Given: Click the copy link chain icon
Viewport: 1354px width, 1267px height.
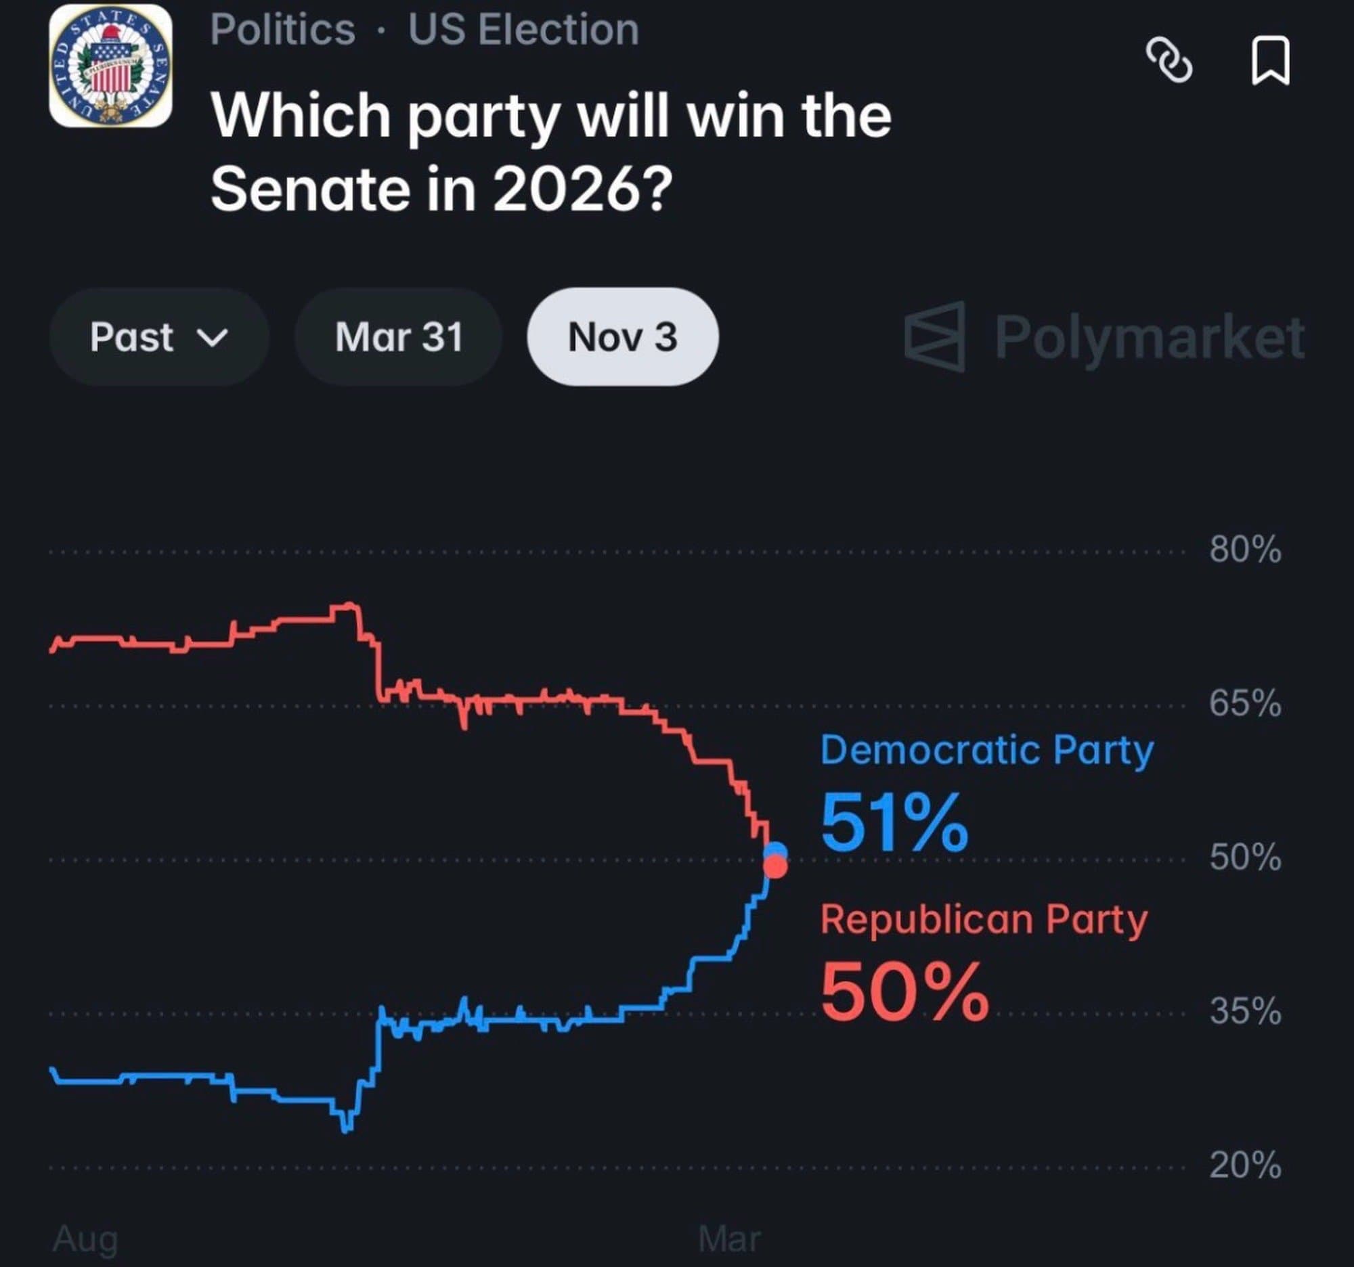Looking at the screenshot, I should click(x=1169, y=61).
